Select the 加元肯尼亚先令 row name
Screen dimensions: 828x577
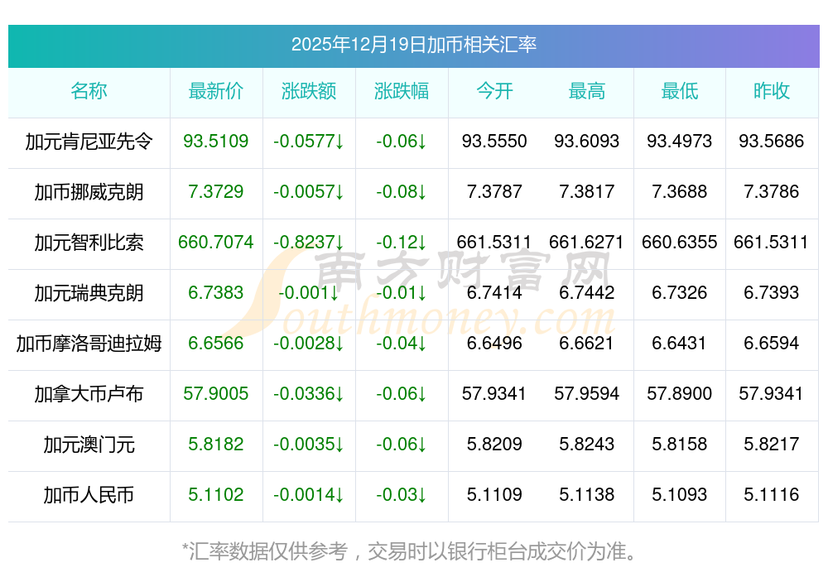pos(89,142)
